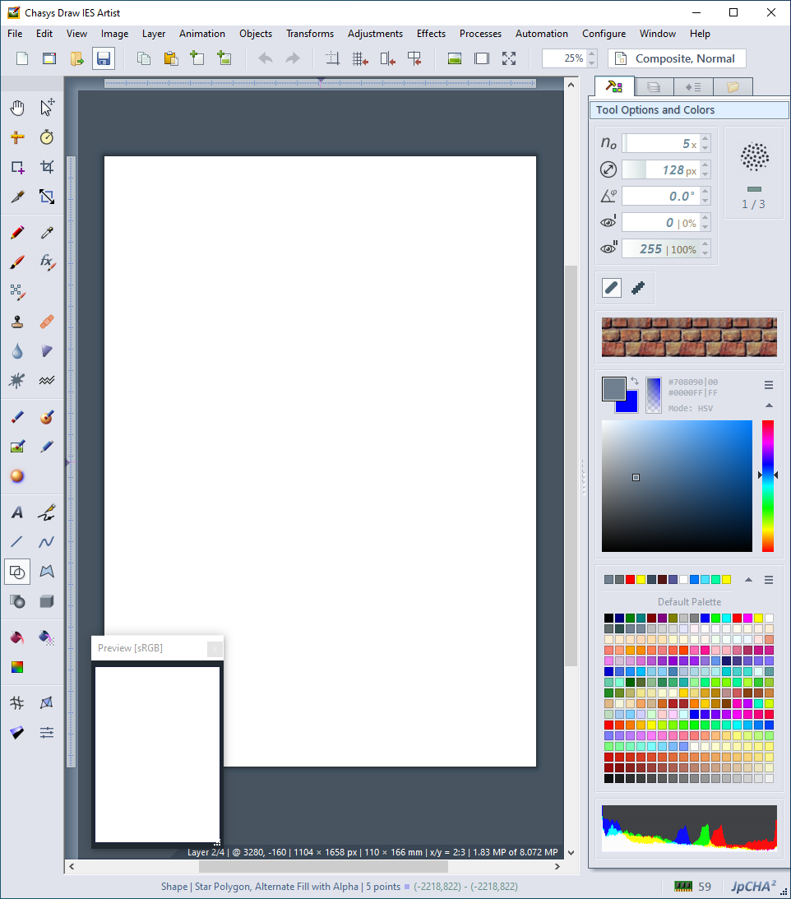Select the Pan hand tool
The width and height of the screenshot is (791, 899).
(x=17, y=107)
